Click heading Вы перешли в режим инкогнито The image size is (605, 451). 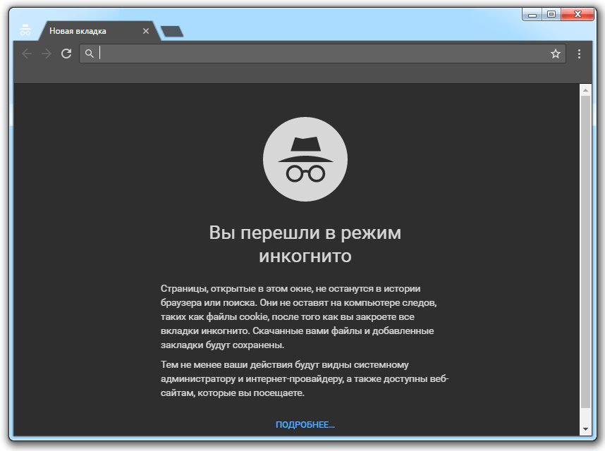(x=305, y=244)
